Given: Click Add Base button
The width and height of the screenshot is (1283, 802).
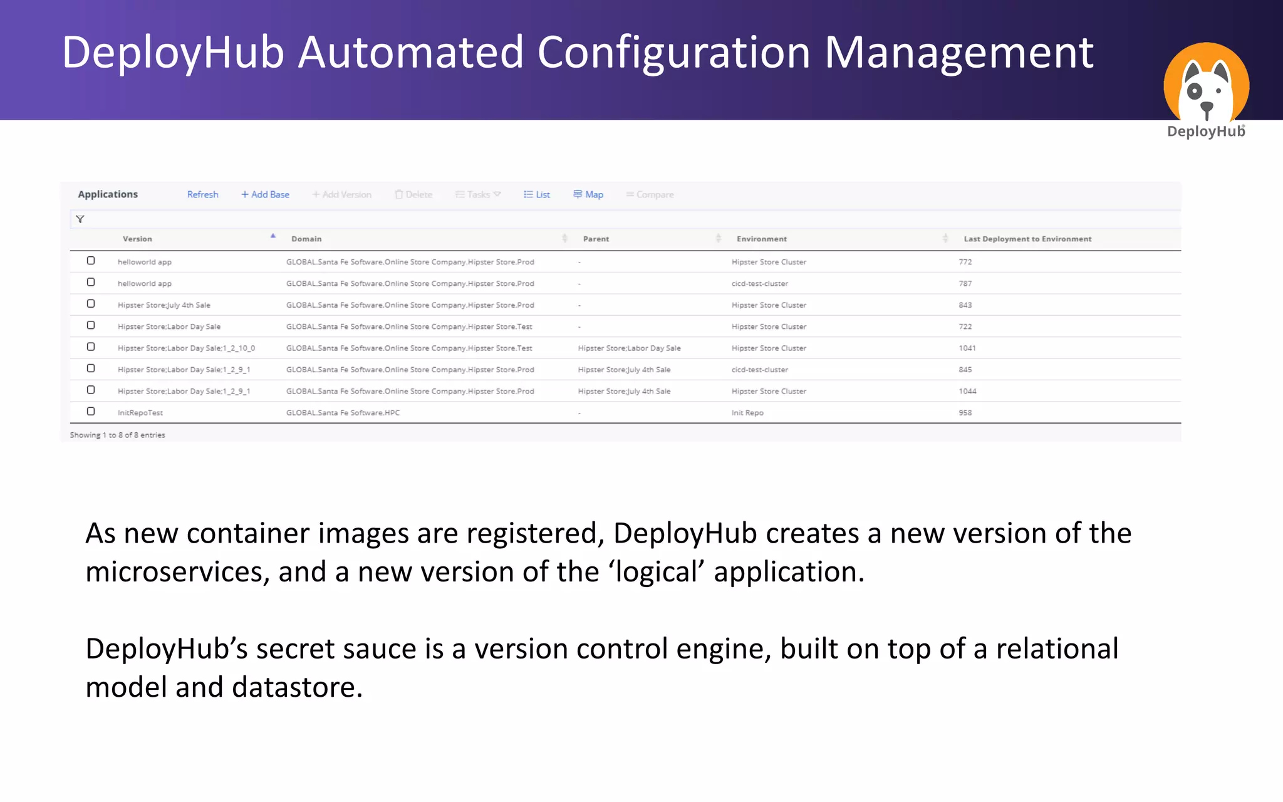Looking at the screenshot, I should 265,195.
